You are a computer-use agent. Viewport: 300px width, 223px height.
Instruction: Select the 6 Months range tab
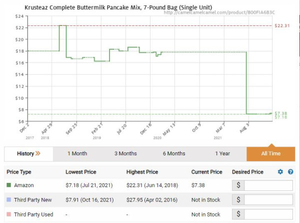point(174,153)
